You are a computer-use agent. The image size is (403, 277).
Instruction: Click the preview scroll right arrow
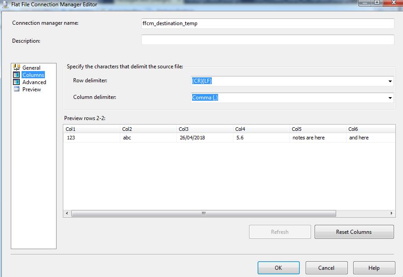391,213
